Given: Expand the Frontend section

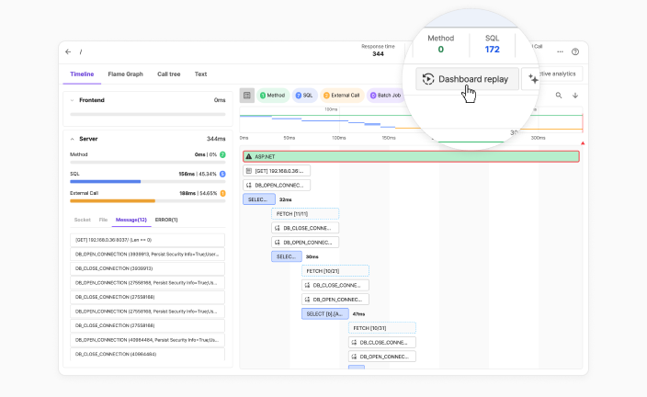Looking at the screenshot, I should pyautogui.click(x=73, y=99).
